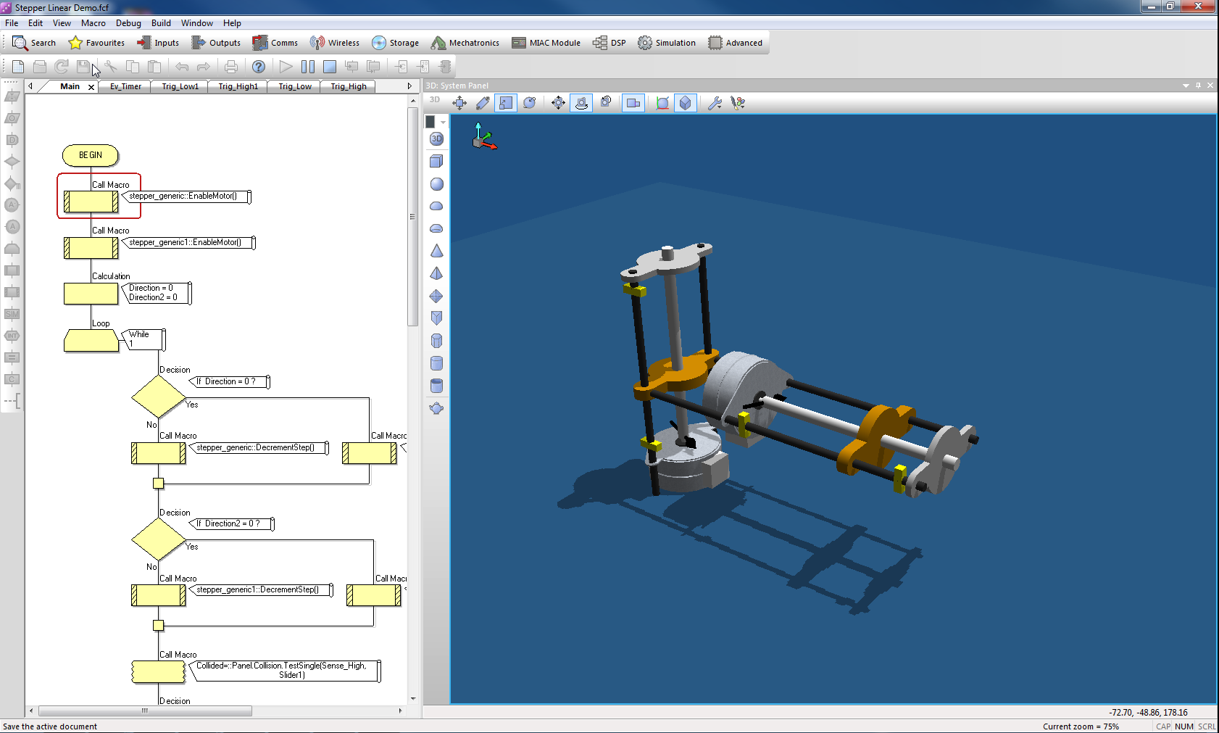
Task: Add a sphere shape
Action: [x=436, y=184]
